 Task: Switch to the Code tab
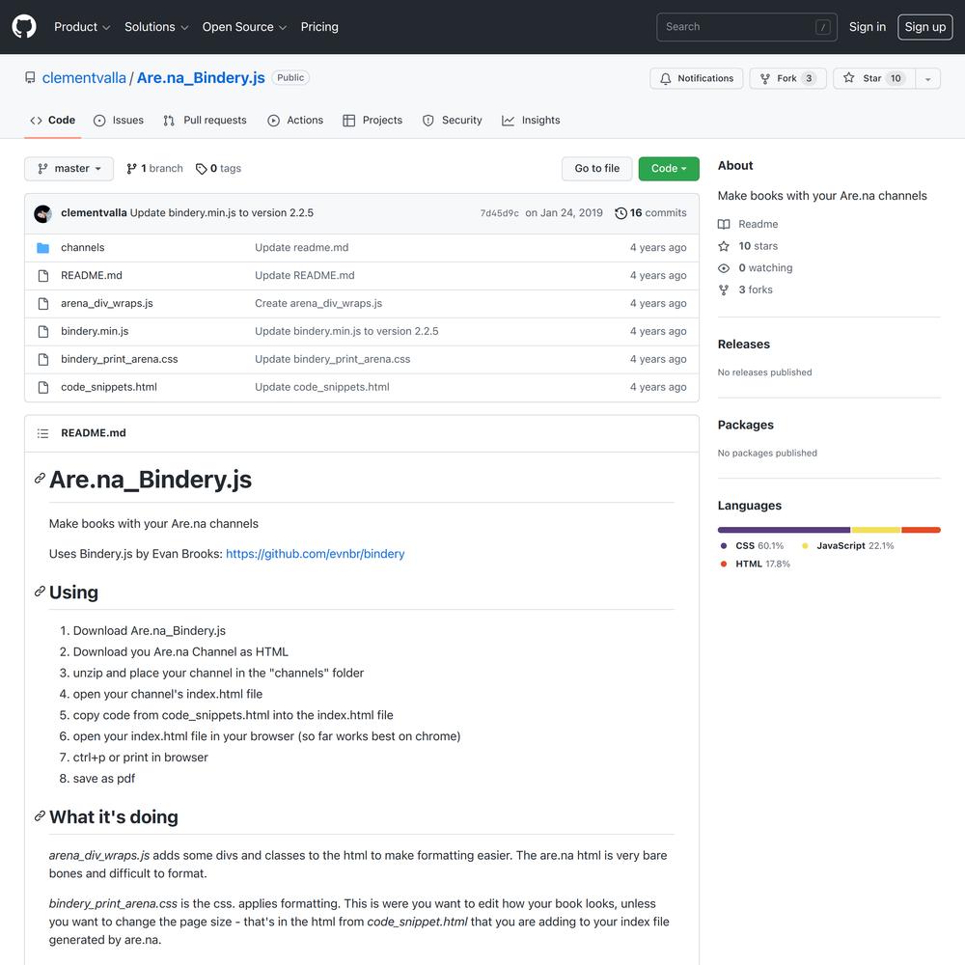pos(53,121)
